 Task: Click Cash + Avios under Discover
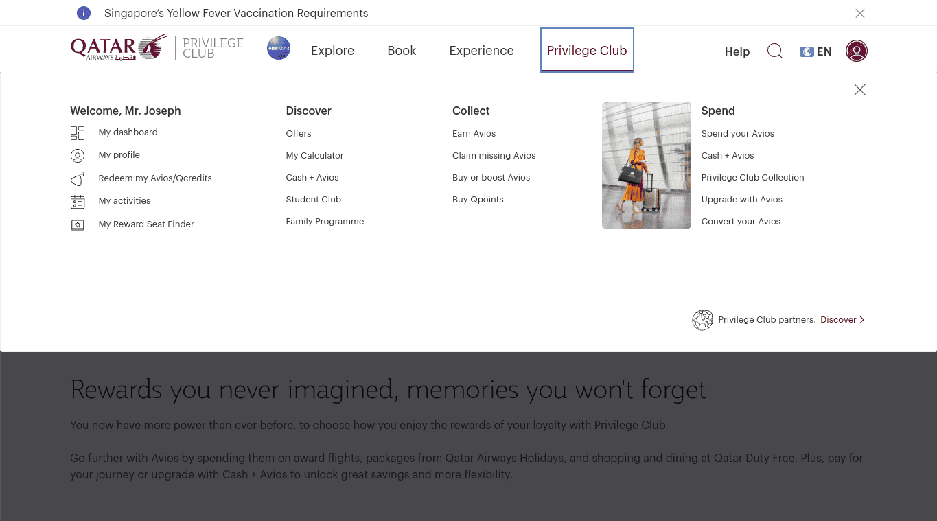pyautogui.click(x=312, y=178)
